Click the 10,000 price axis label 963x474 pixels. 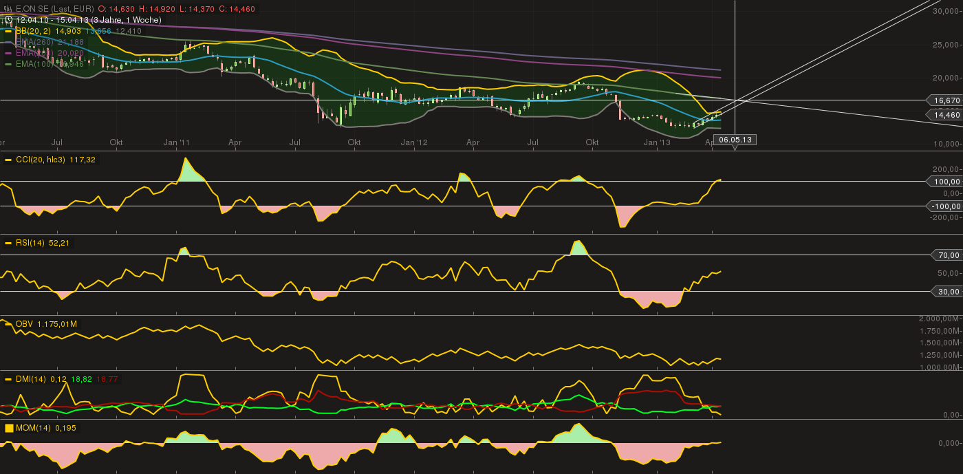coord(947,144)
